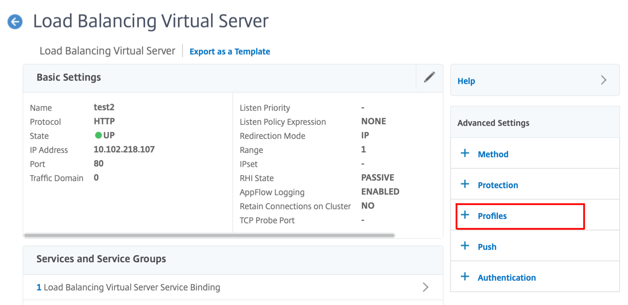Click the Retain Connections on Cluster value NO
Image resolution: width=628 pixels, height=305 pixels.
pyautogui.click(x=368, y=206)
